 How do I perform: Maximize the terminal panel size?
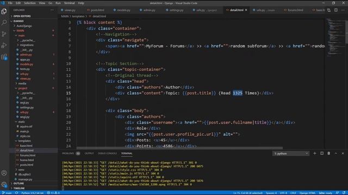[x=336, y=153]
